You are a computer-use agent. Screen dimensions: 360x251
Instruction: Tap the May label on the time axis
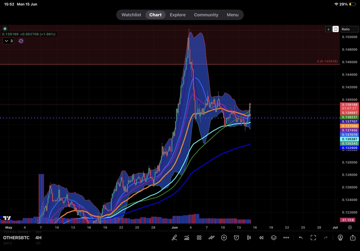coord(9,228)
